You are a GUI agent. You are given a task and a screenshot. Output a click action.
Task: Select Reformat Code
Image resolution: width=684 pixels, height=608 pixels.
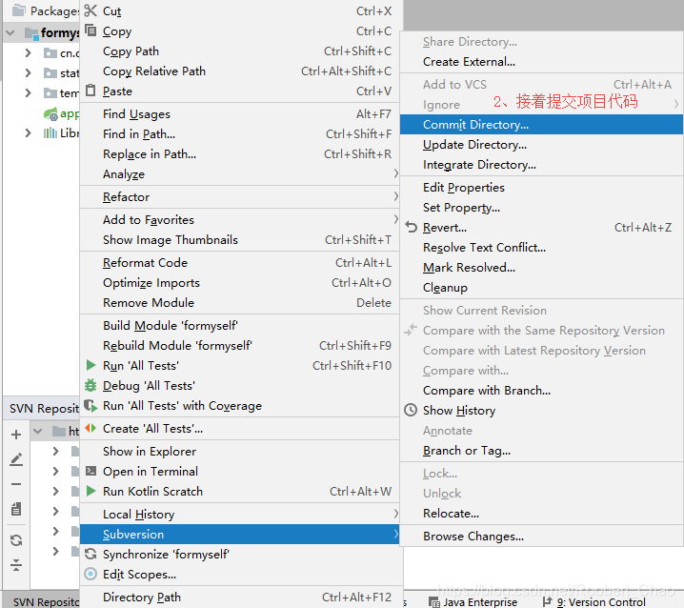239,262
